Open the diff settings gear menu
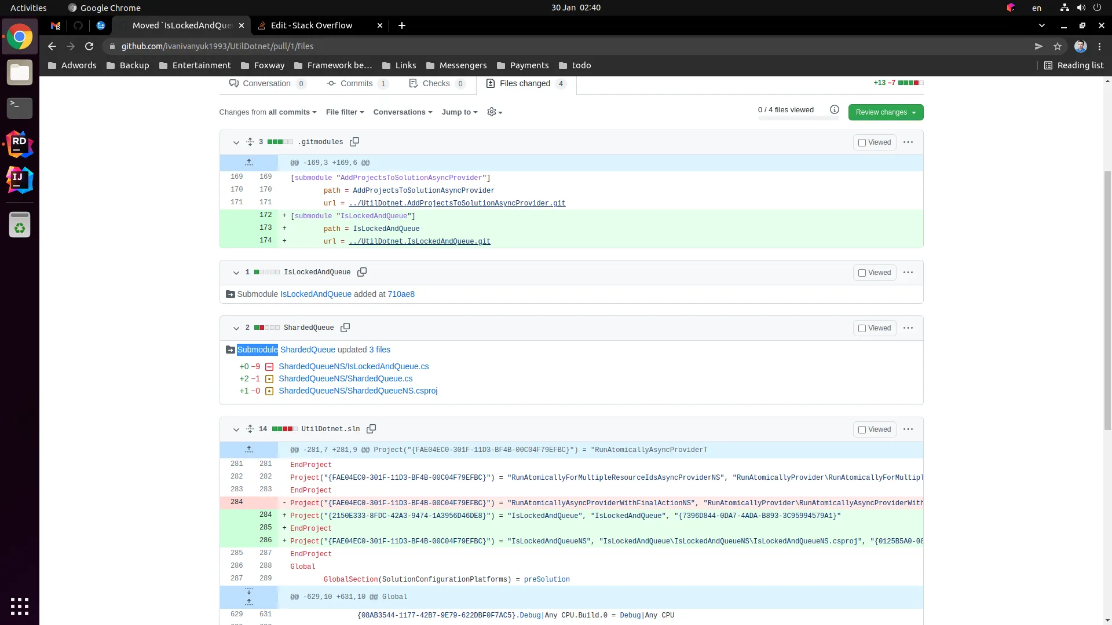1112x625 pixels. point(494,112)
